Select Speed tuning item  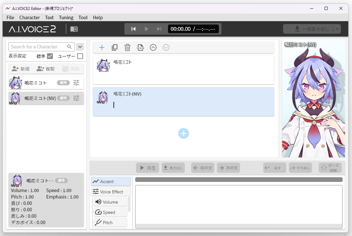click(110, 212)
